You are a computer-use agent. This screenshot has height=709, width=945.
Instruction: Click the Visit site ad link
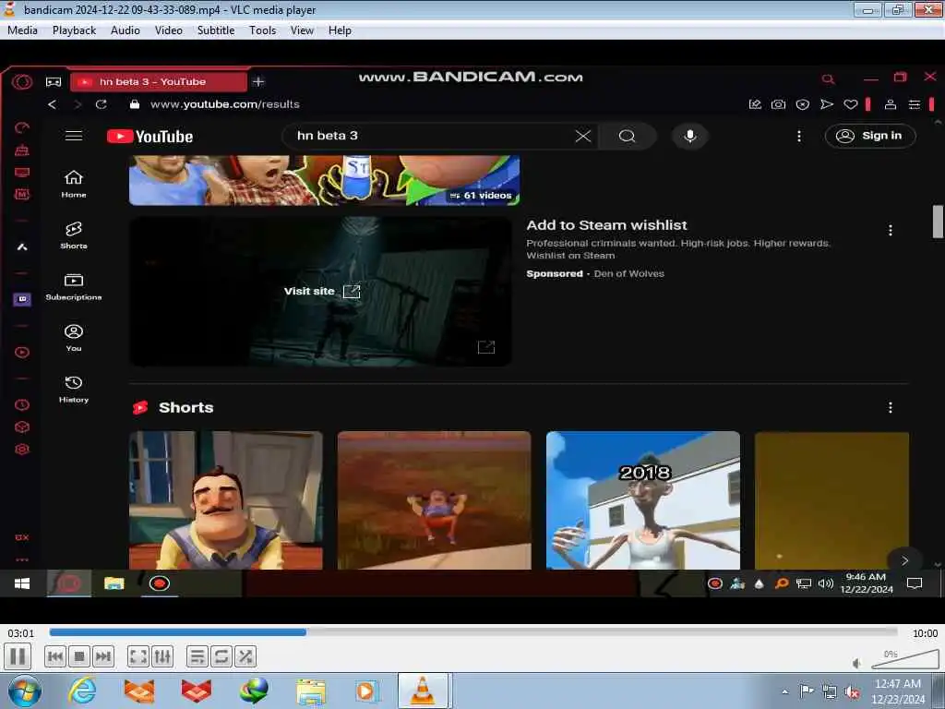click(322, 291)
